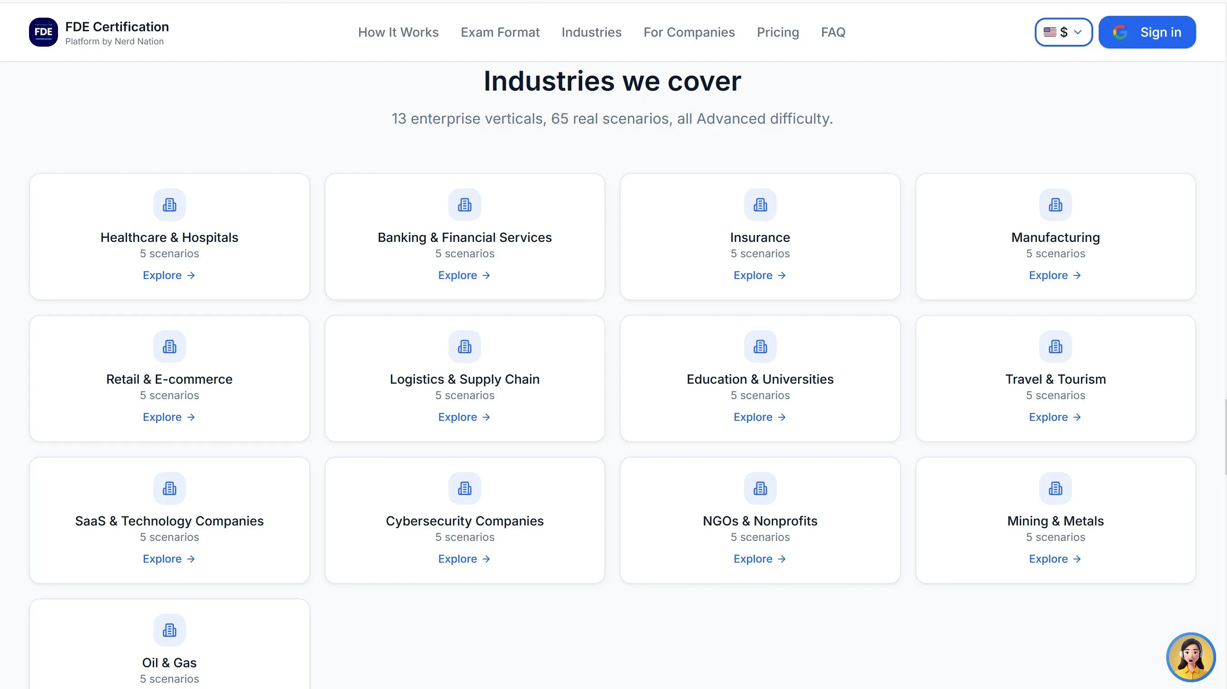The height and width of the screenshot is (689, 1227).
Task: Click the Education & Universities title
Action: [760, 379]
